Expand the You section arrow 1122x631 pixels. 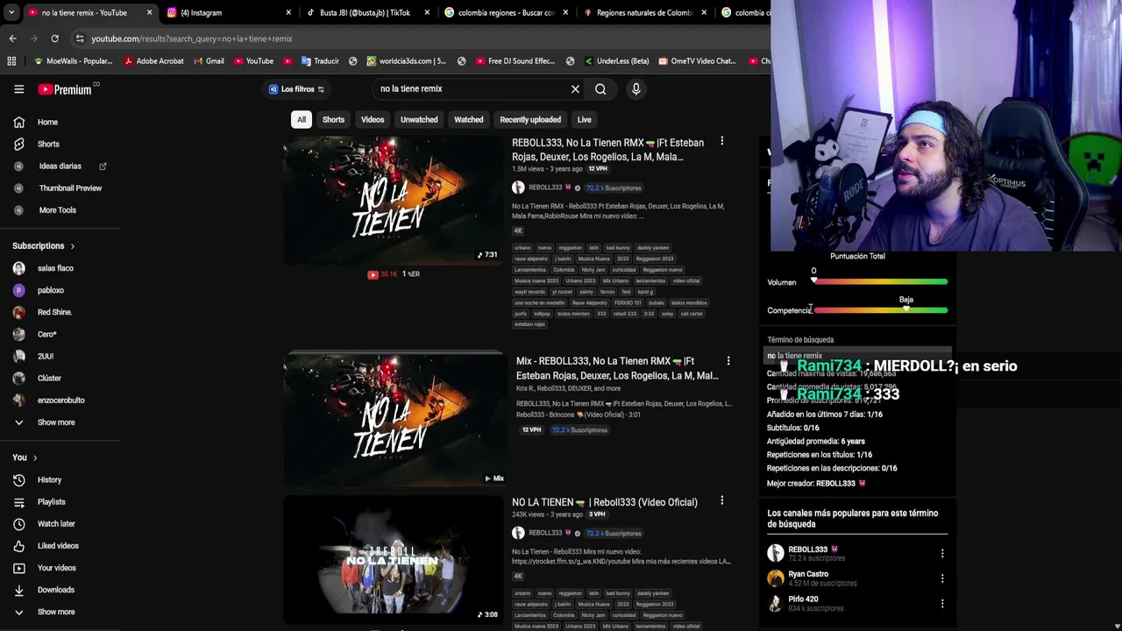(x=35, y=457)
